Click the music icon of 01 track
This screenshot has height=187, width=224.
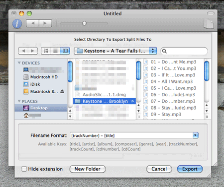pyautogui.click(x=146, y=62)
